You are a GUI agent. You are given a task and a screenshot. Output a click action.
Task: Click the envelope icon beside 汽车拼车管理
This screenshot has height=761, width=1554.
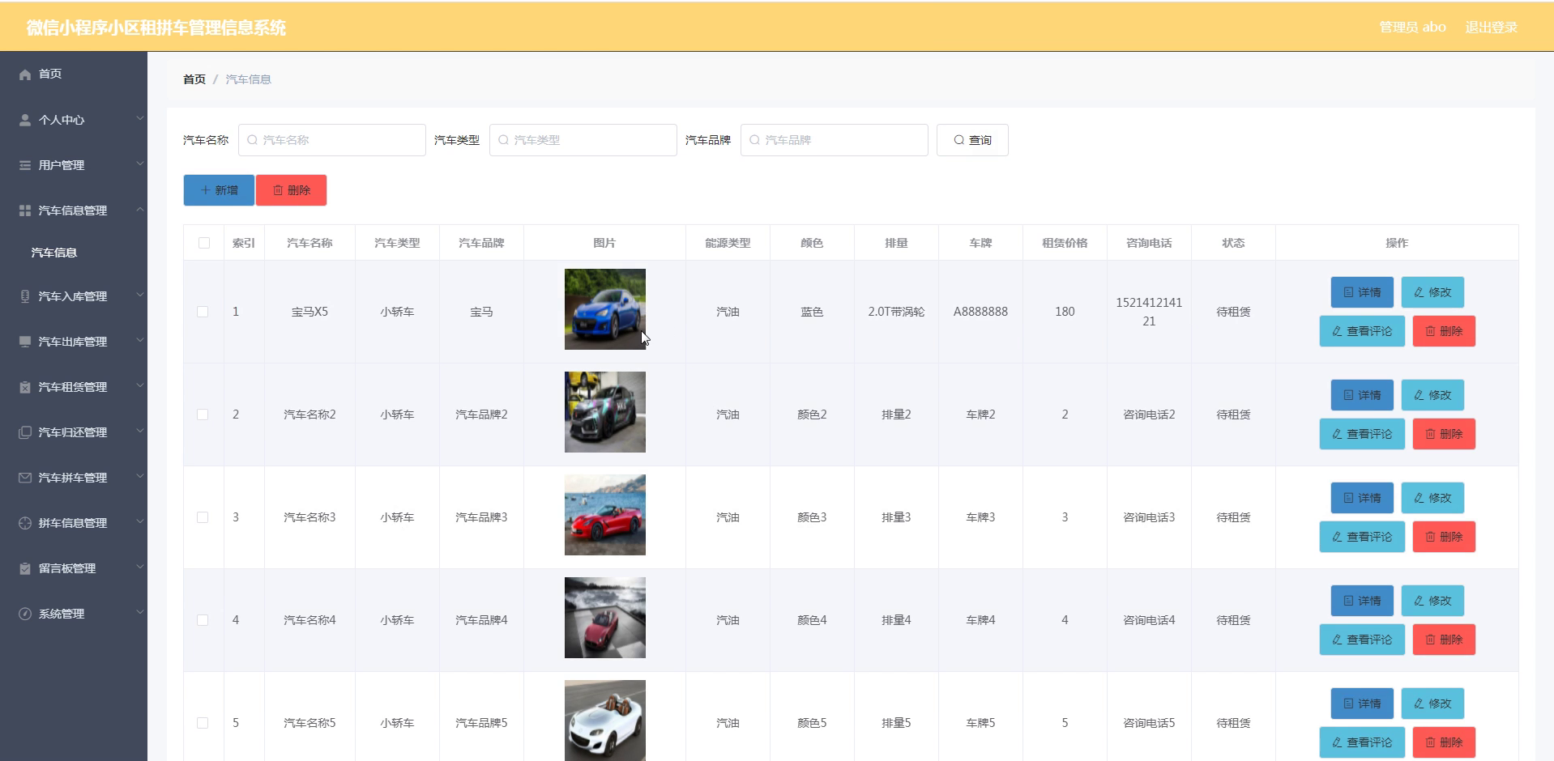(25, 478)
